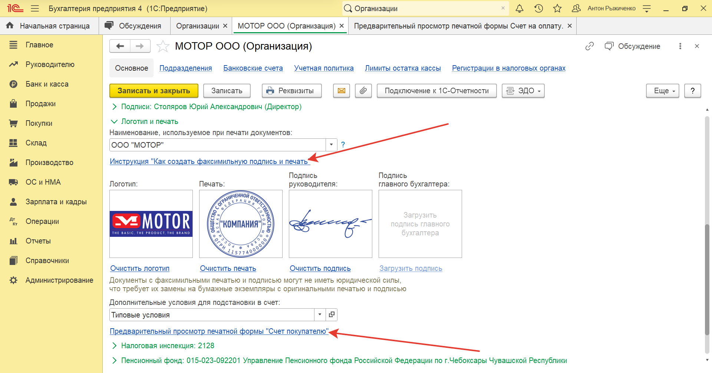The image size is (712, 373).
Task: Collapse the Логотип и печать section
Action: click(115, 122)
